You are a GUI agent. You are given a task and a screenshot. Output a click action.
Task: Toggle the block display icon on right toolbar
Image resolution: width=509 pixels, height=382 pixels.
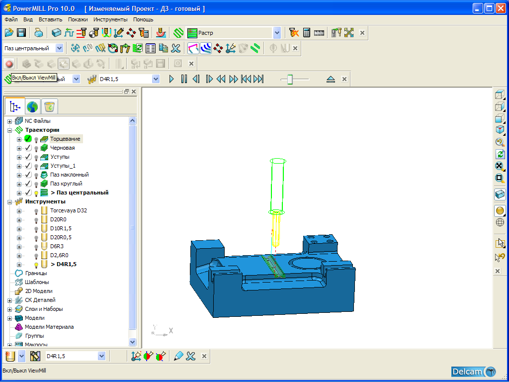coord(500,194)
